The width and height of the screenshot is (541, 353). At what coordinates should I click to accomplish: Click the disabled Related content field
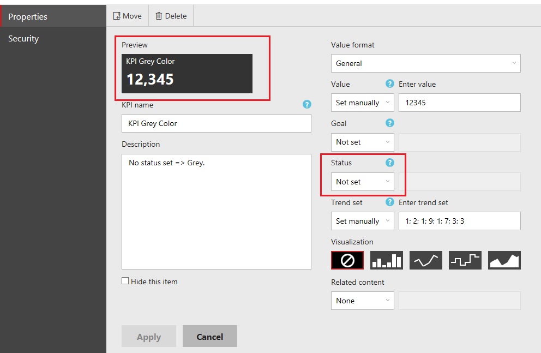[x=460, y=301]
